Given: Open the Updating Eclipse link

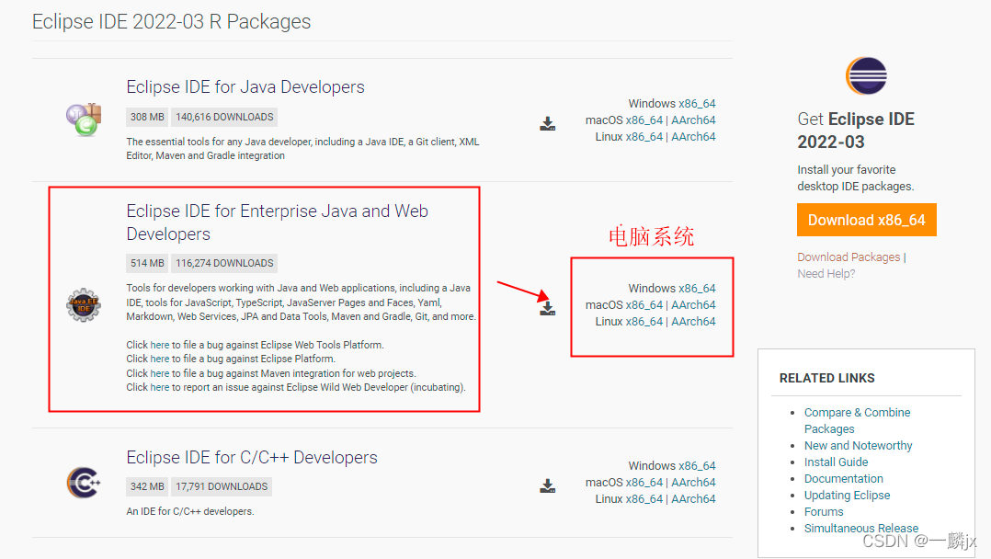Looking at the screenshot, I should (x=847, y=496).
